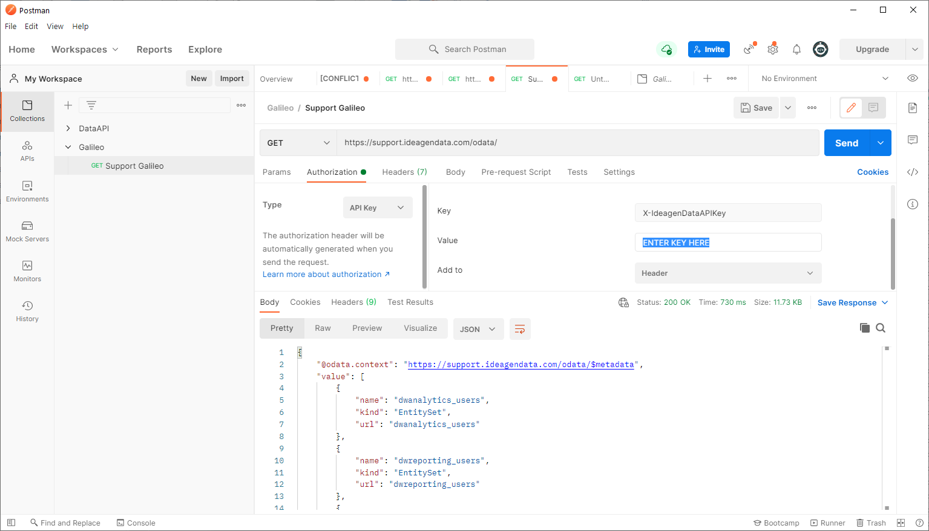Open the Monitors sidebar section
Screen dimensions: 929x531
27,272
